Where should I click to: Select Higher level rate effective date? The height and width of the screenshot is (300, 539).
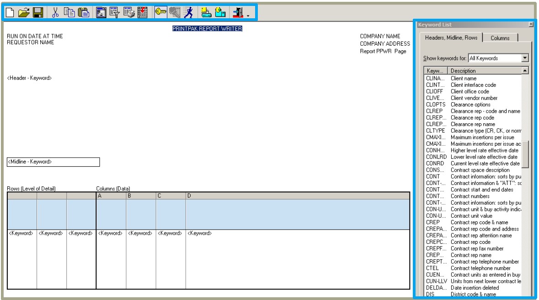473,150
